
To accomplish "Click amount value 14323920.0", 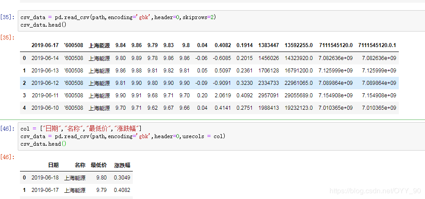I will point(299,58).
